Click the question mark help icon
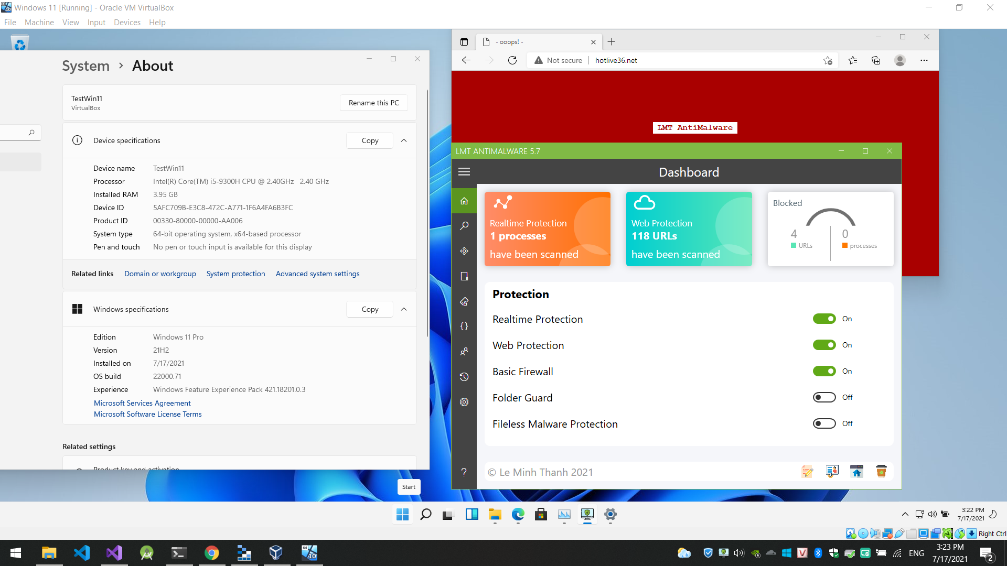 (x=464, y=472)
